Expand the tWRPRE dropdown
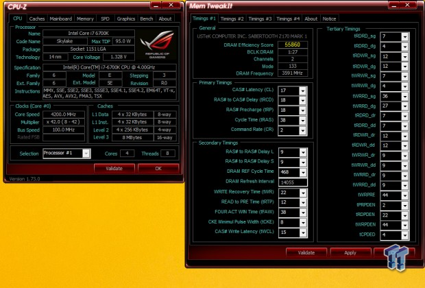The image size is (425, 288). coord(404,195)
